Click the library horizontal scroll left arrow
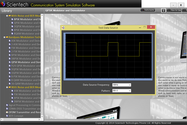Screen dimensions: 187x125 2,119
